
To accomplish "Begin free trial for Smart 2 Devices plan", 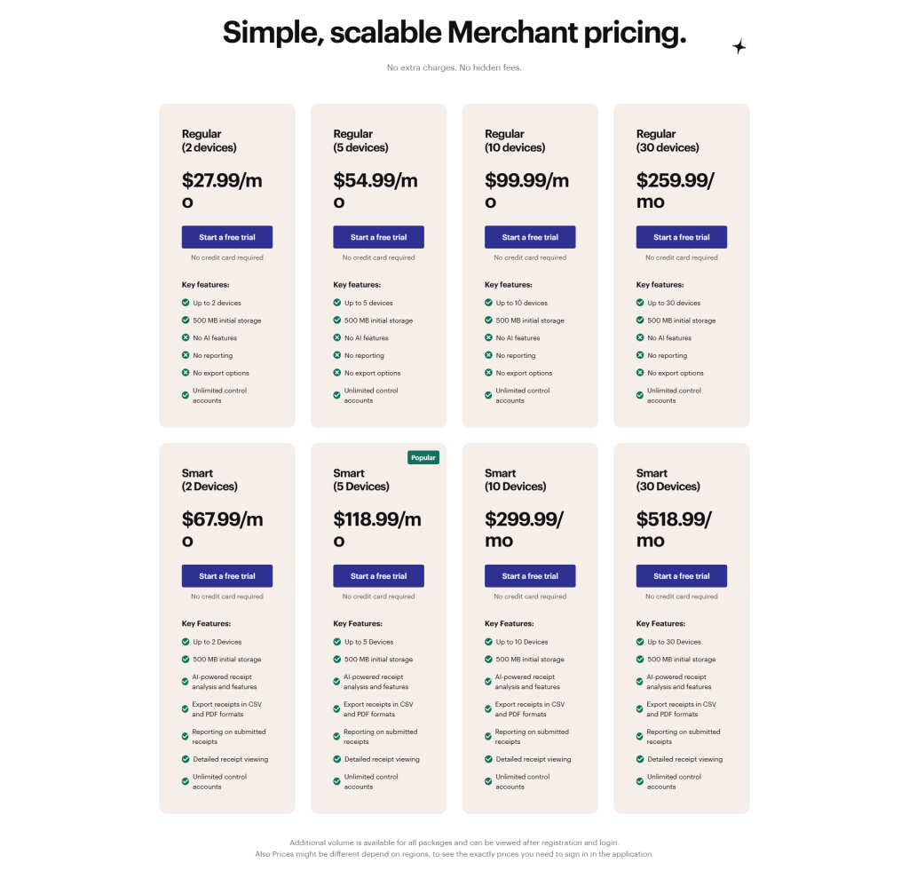I will pos(227,576).
